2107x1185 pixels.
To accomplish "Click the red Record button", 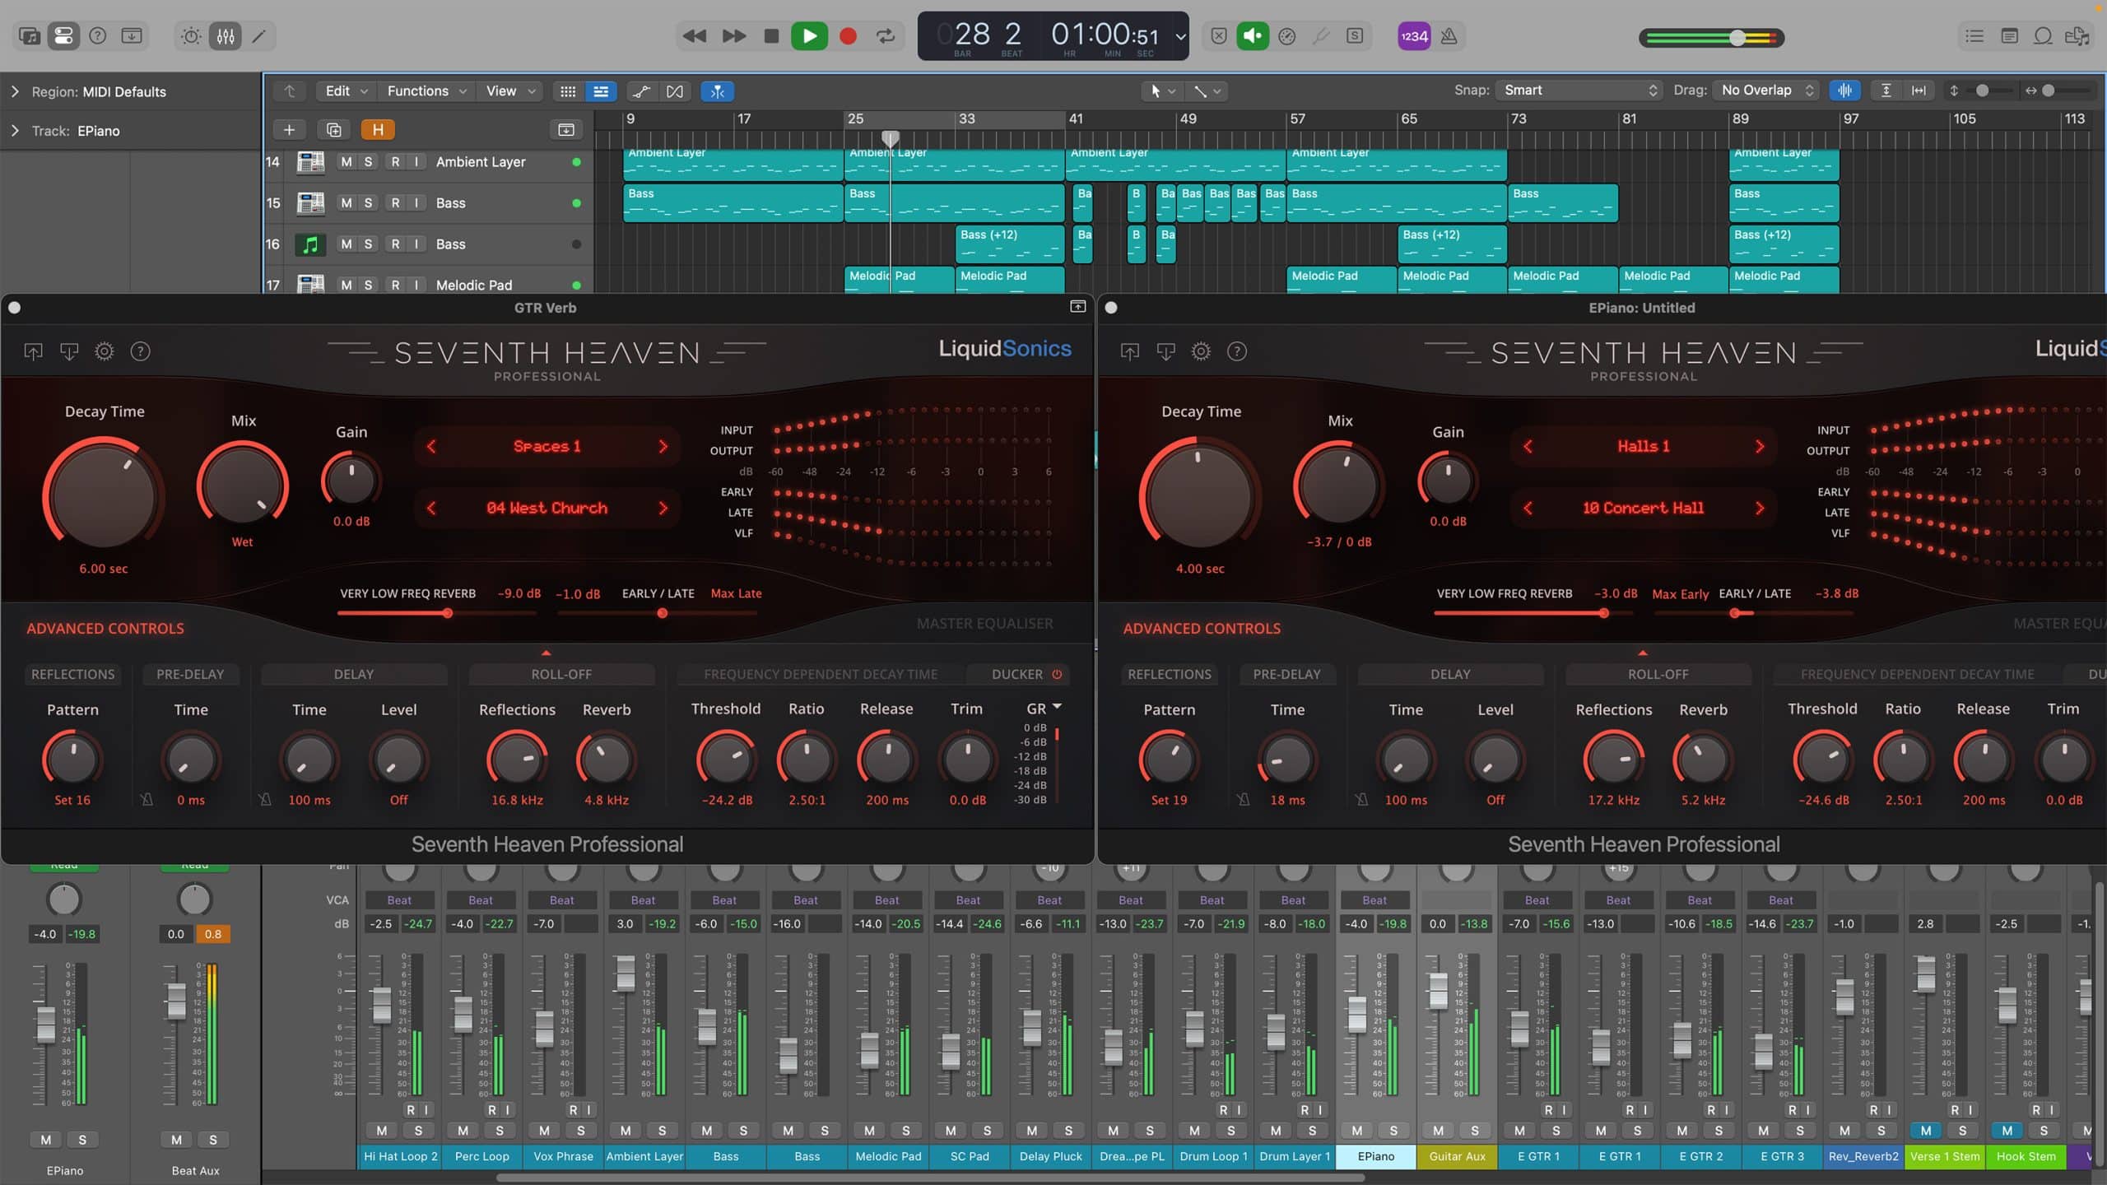I will (x=848, y=36).
